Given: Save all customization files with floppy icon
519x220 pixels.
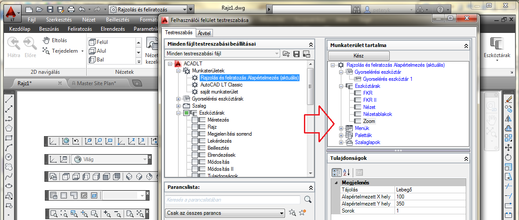Looking at the screenshot, I should pos(296,54).
